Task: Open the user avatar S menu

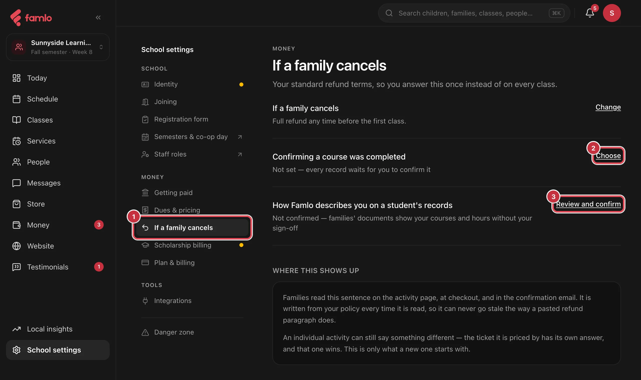Action: [612, 13]
